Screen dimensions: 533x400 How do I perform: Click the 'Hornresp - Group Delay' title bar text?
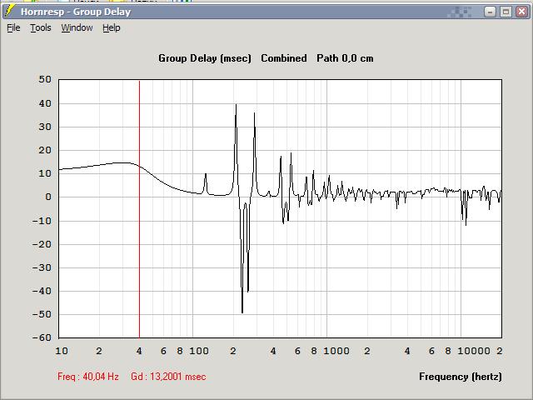(76, 12)
